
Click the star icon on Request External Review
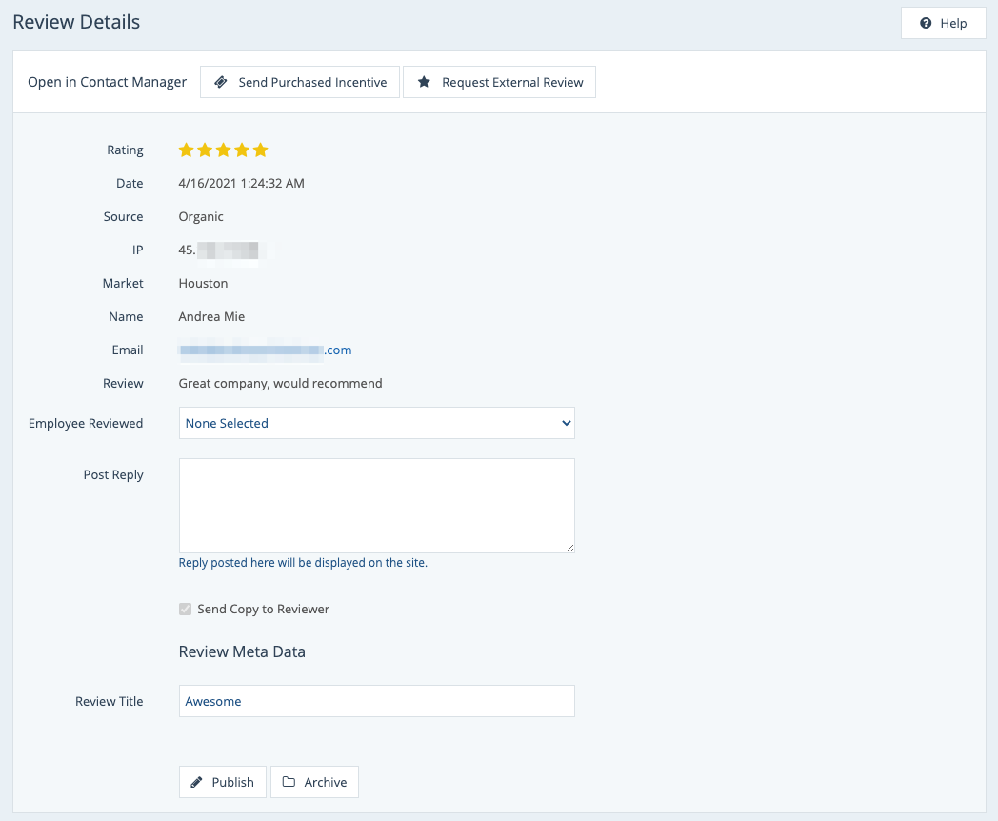424,83
